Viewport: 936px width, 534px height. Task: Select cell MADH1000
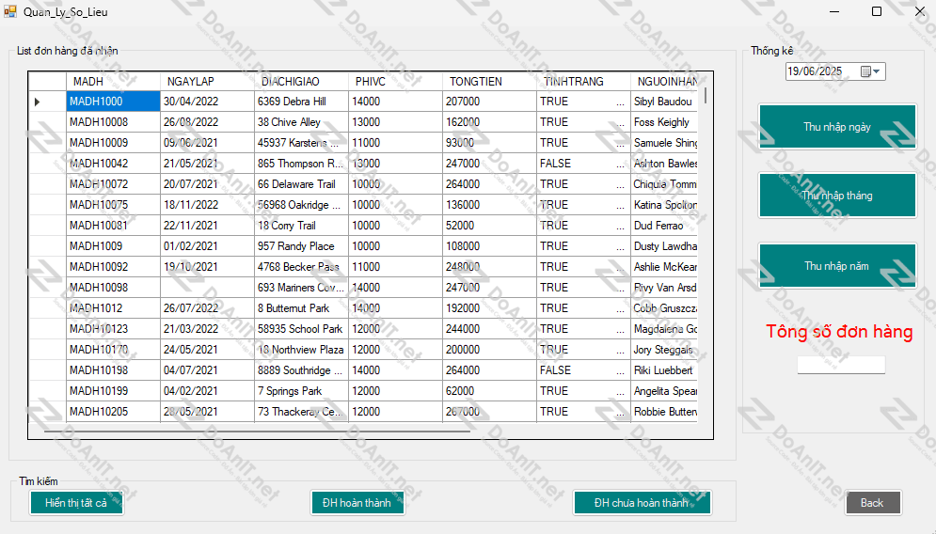coord(113,102)
